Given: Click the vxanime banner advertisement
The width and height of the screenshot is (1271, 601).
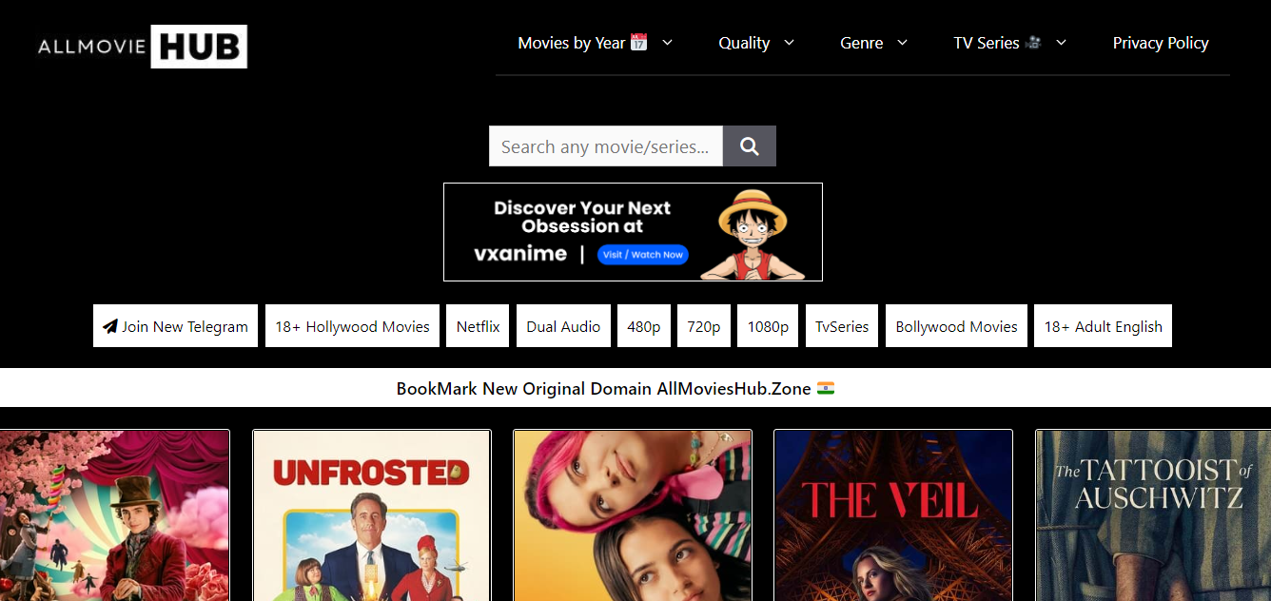Looking at the screenshot, I should coord(633,232).
